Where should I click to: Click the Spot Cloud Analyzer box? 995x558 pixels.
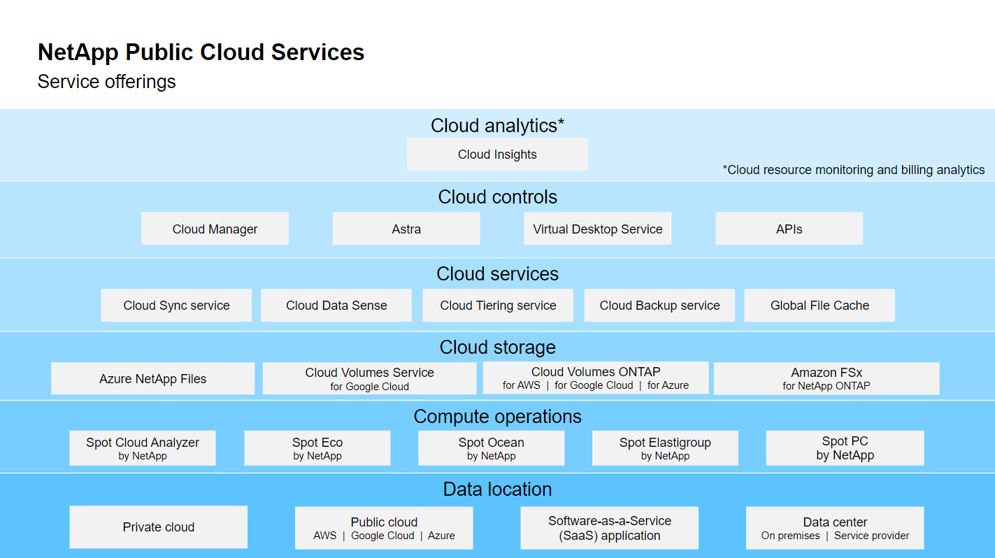tap(143, 448)
